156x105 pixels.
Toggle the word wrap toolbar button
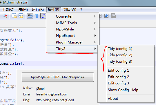[x=30, y=16]
